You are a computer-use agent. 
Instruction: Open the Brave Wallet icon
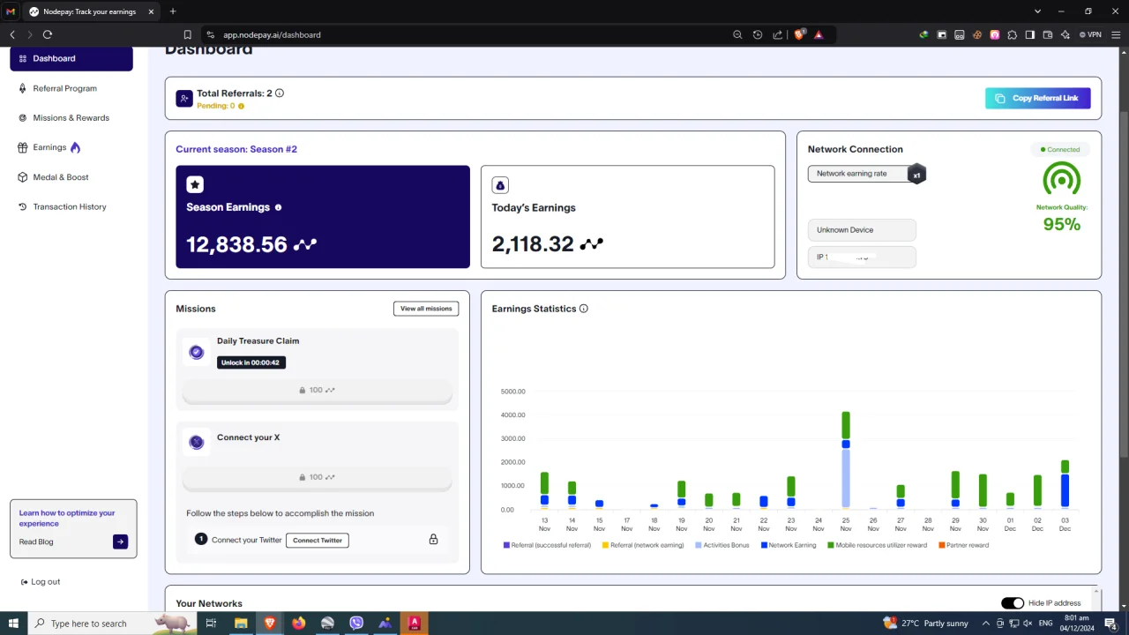(1048, 35)
